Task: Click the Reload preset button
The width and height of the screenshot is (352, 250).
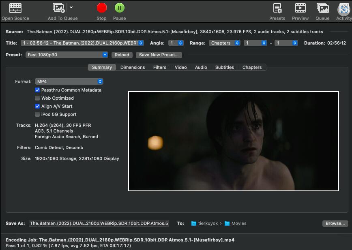Action: tap(122, 55)
